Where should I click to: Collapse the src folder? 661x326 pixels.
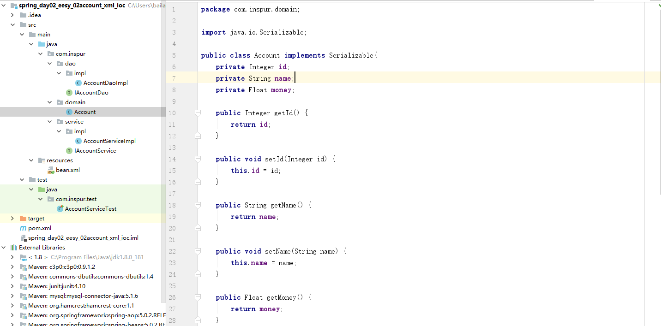pos(12,25)
